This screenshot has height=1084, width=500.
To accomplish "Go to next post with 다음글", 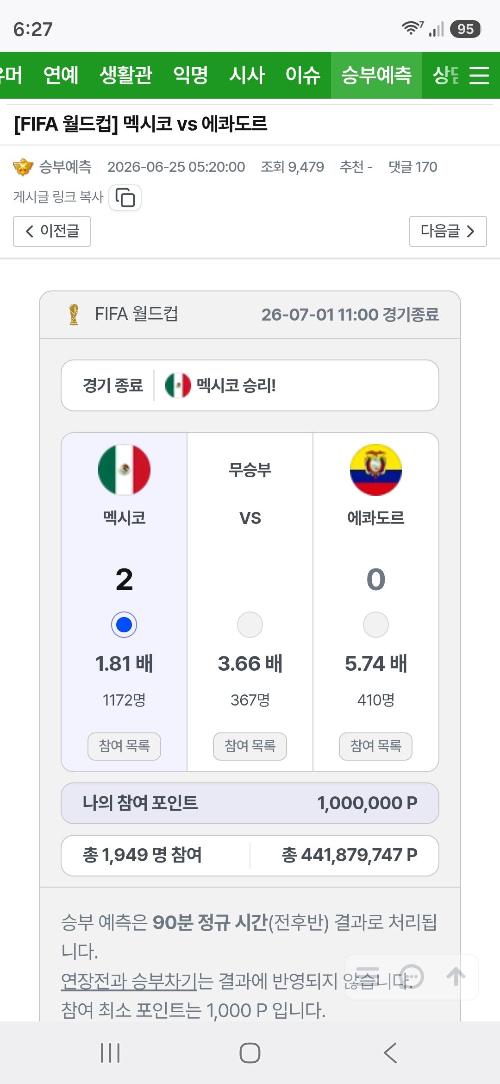I will pos(448,231).
